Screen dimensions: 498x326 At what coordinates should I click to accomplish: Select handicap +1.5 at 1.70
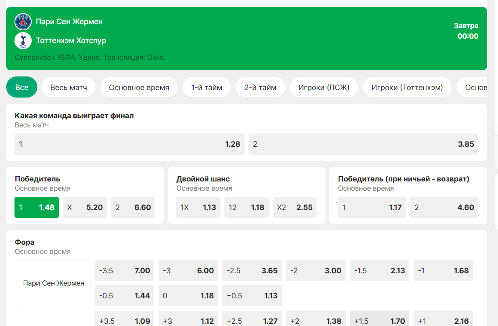379,319
